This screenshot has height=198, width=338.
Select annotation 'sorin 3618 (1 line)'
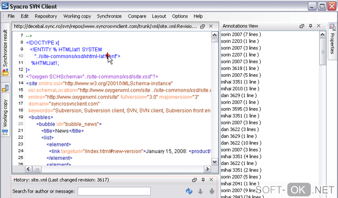pyautogui.click(x=240, y=68)
